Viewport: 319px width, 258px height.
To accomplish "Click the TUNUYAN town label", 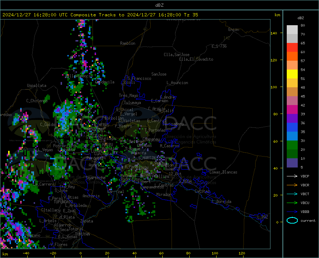I will 82,234.
